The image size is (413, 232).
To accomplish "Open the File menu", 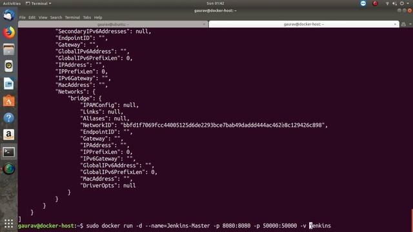I will (23, 17).
